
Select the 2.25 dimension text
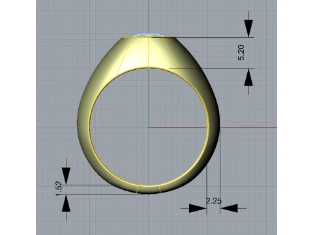point(214,201)
